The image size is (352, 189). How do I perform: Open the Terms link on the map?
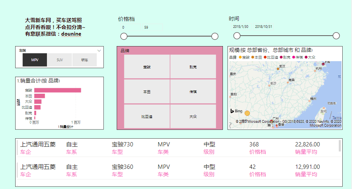coord(337,117)
